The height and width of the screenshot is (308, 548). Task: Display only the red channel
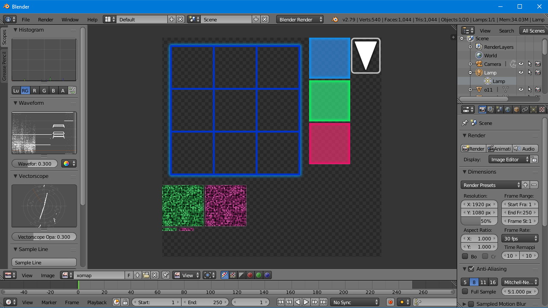coord(250,275)
